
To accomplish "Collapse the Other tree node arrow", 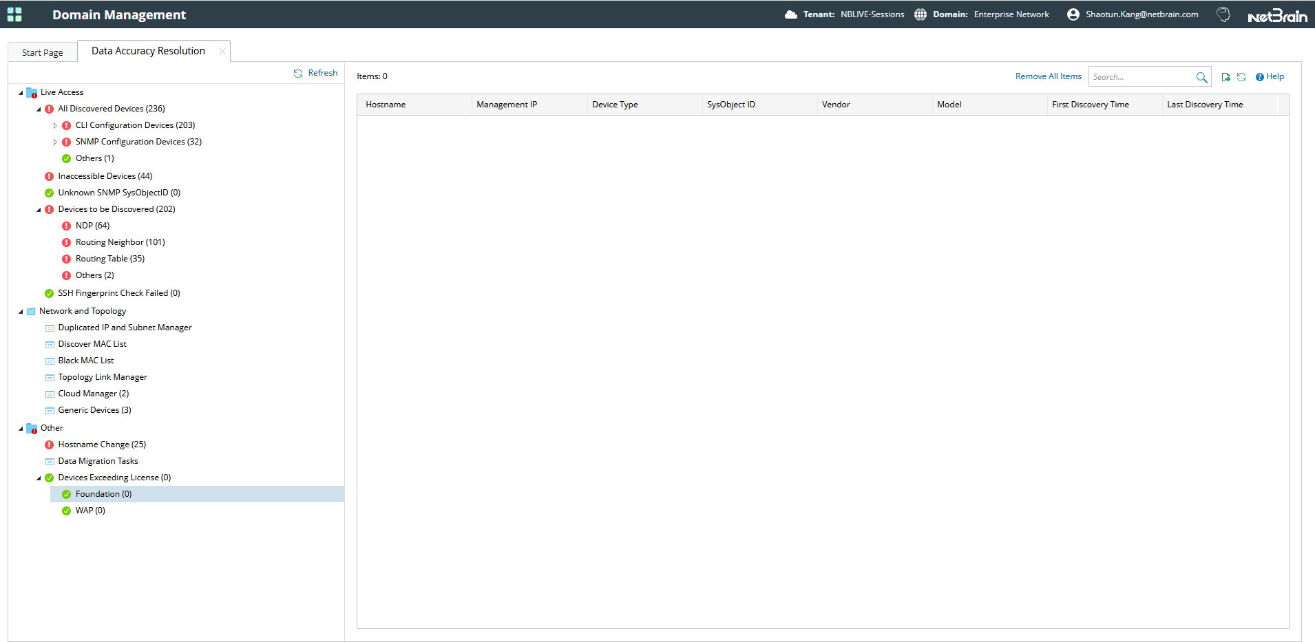I will (x=21, y=429).
